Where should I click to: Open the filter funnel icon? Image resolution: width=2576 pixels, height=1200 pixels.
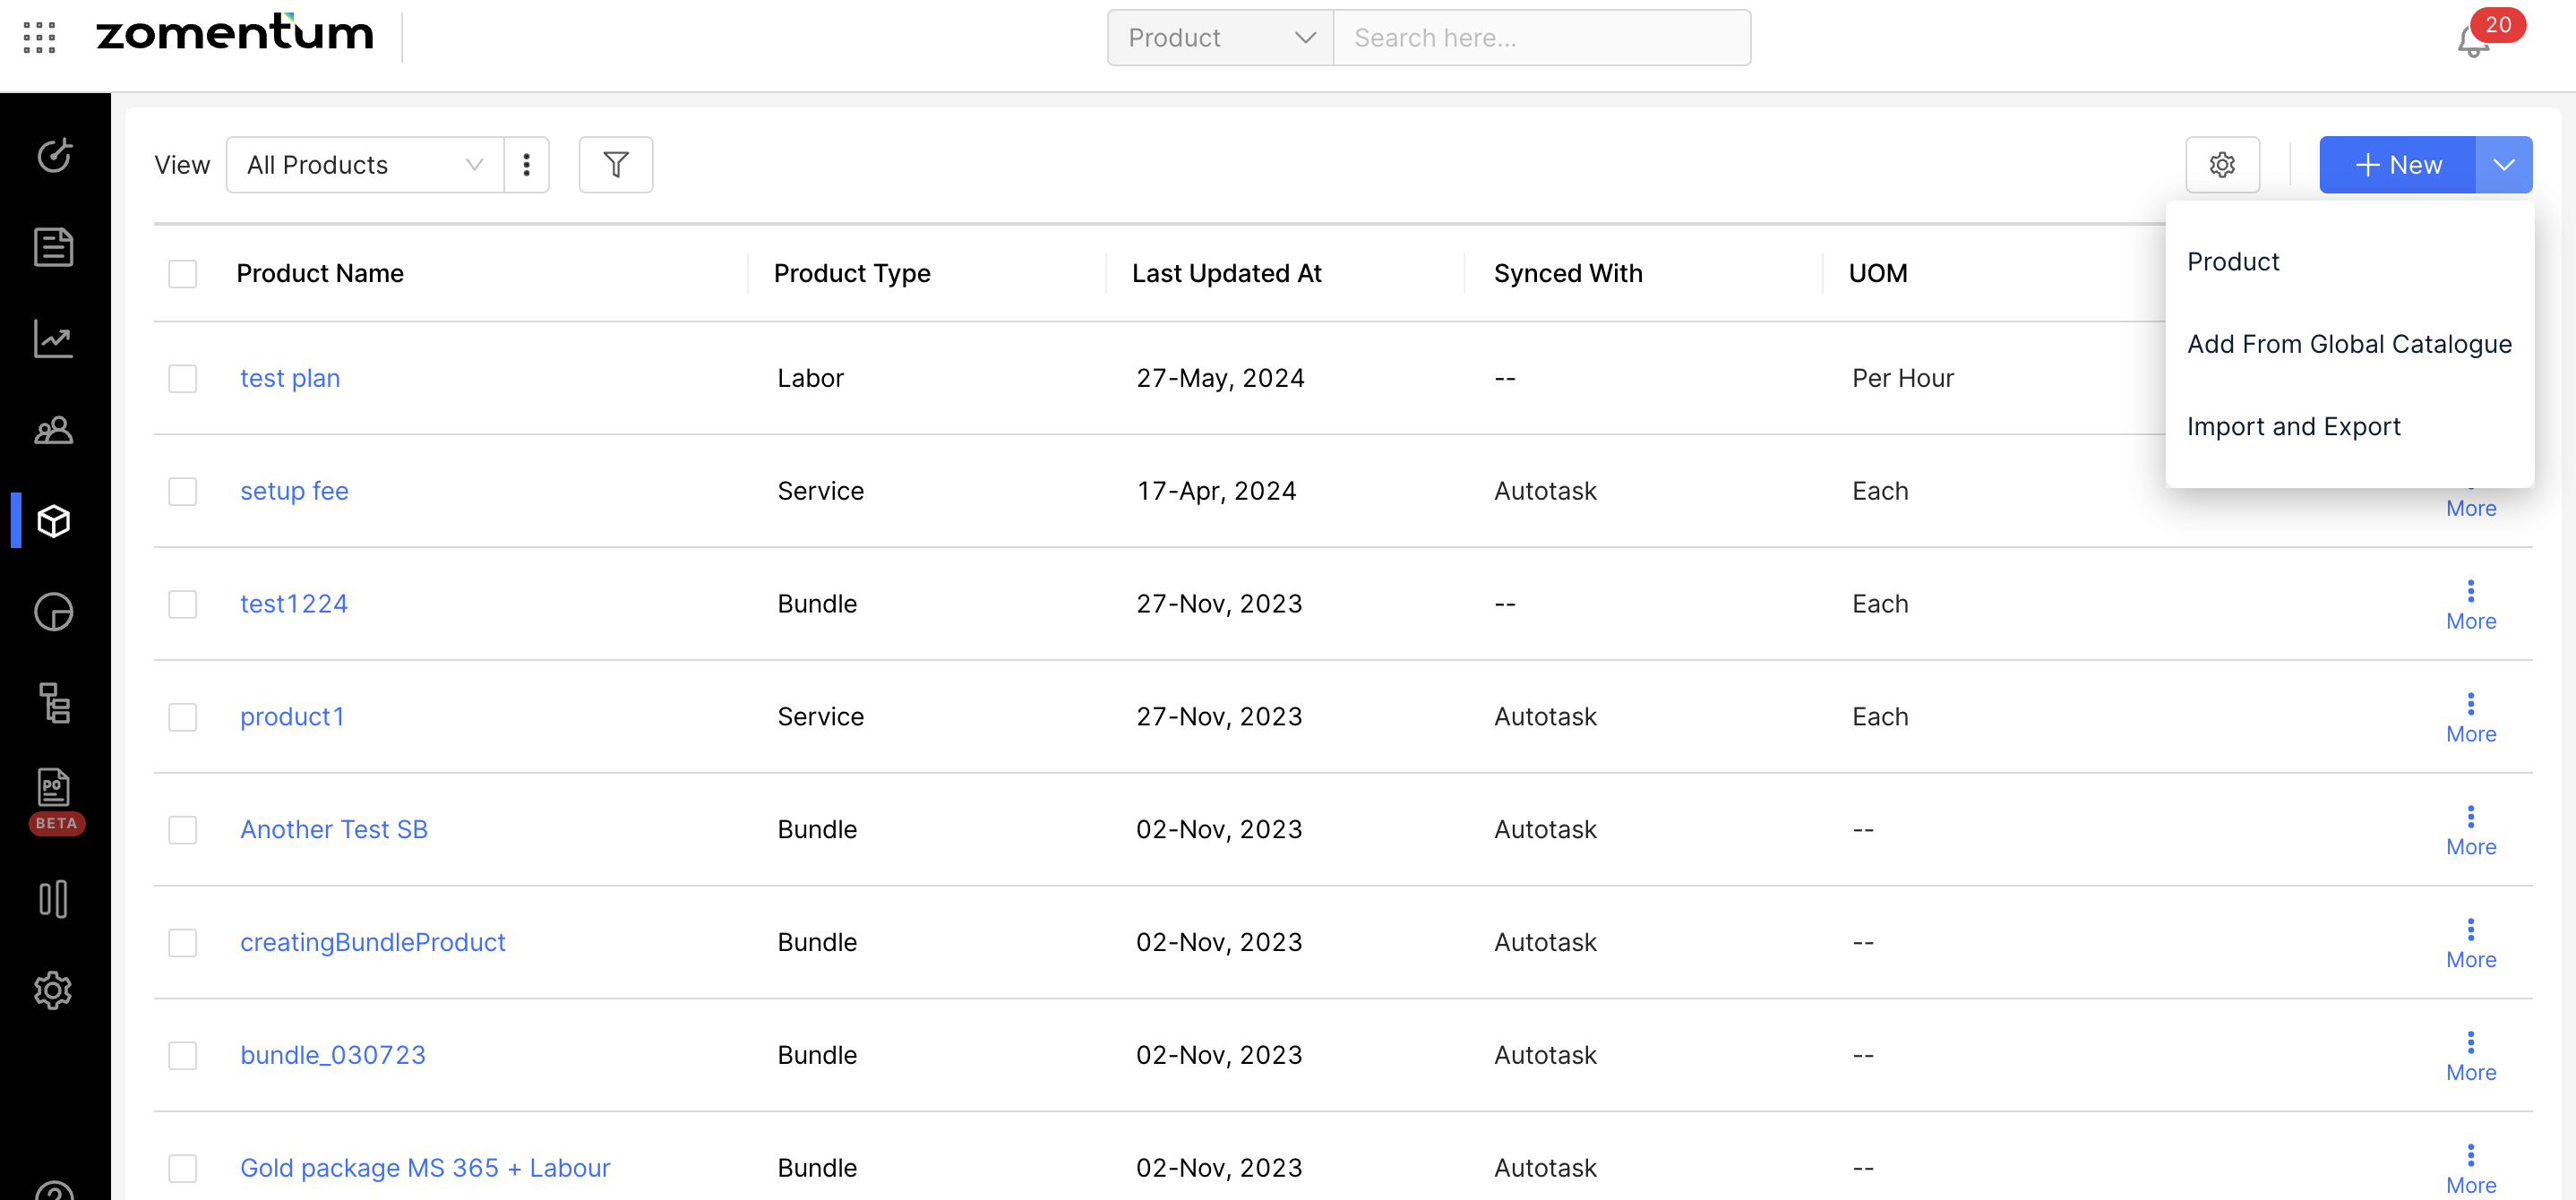(x=615, y=165)
